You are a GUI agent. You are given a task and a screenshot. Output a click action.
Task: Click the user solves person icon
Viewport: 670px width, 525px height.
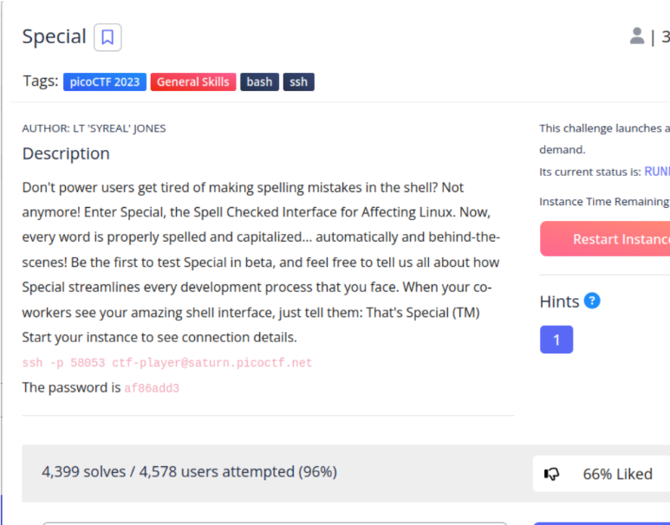(637, 36)
